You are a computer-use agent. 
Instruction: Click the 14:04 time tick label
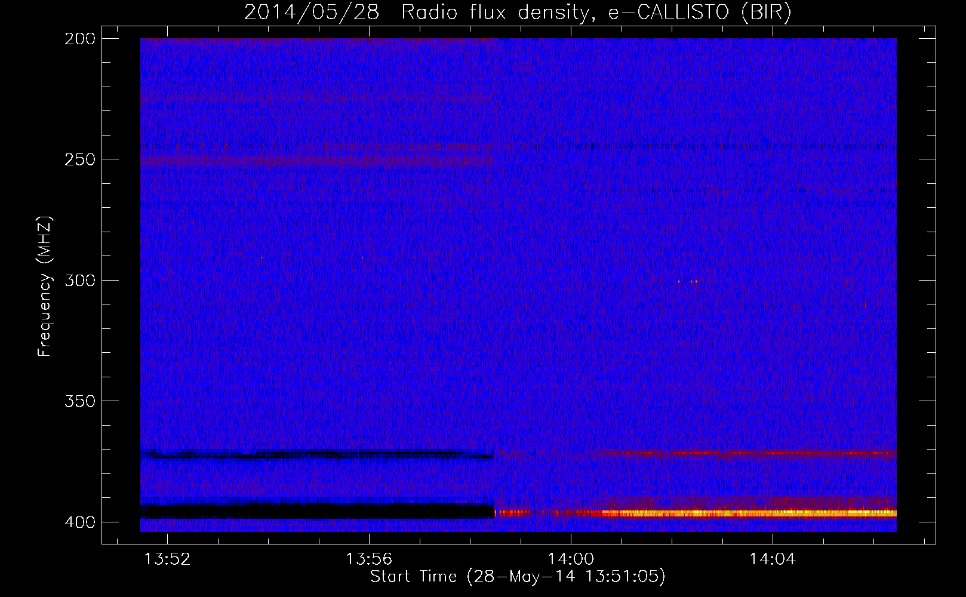tap(773, 559)
